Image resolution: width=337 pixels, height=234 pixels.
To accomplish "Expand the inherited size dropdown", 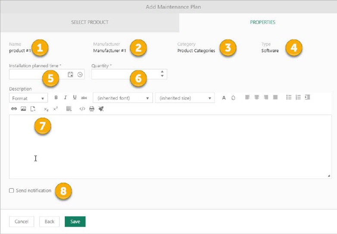I will pos(184,99).
